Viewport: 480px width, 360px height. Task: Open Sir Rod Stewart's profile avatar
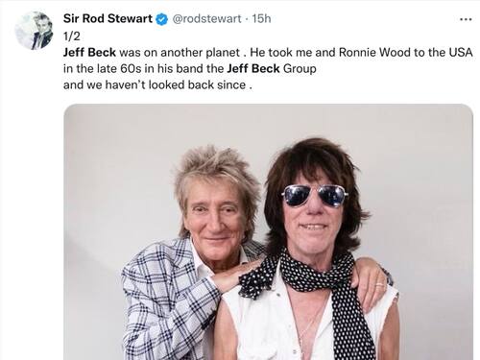[x=34, y=31]
